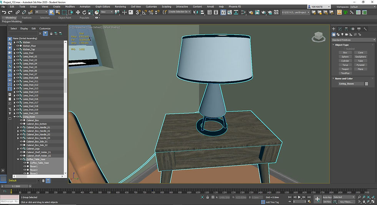Open Select by Name tool

pos(58,12)
